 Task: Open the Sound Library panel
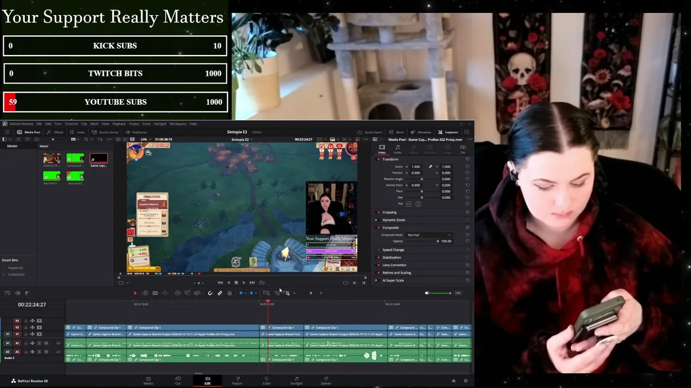pos(106,132)
